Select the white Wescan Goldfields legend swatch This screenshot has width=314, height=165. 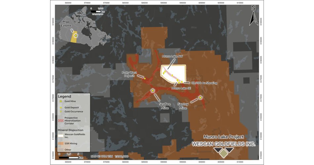[61, 136]
